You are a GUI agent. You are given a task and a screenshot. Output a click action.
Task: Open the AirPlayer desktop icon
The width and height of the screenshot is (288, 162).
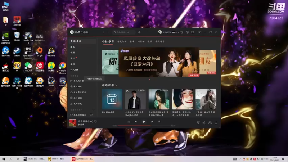click(62, 82)
